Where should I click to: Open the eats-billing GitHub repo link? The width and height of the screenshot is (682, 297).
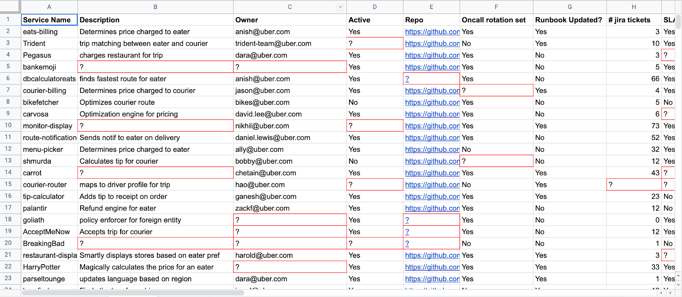point(432,32)
